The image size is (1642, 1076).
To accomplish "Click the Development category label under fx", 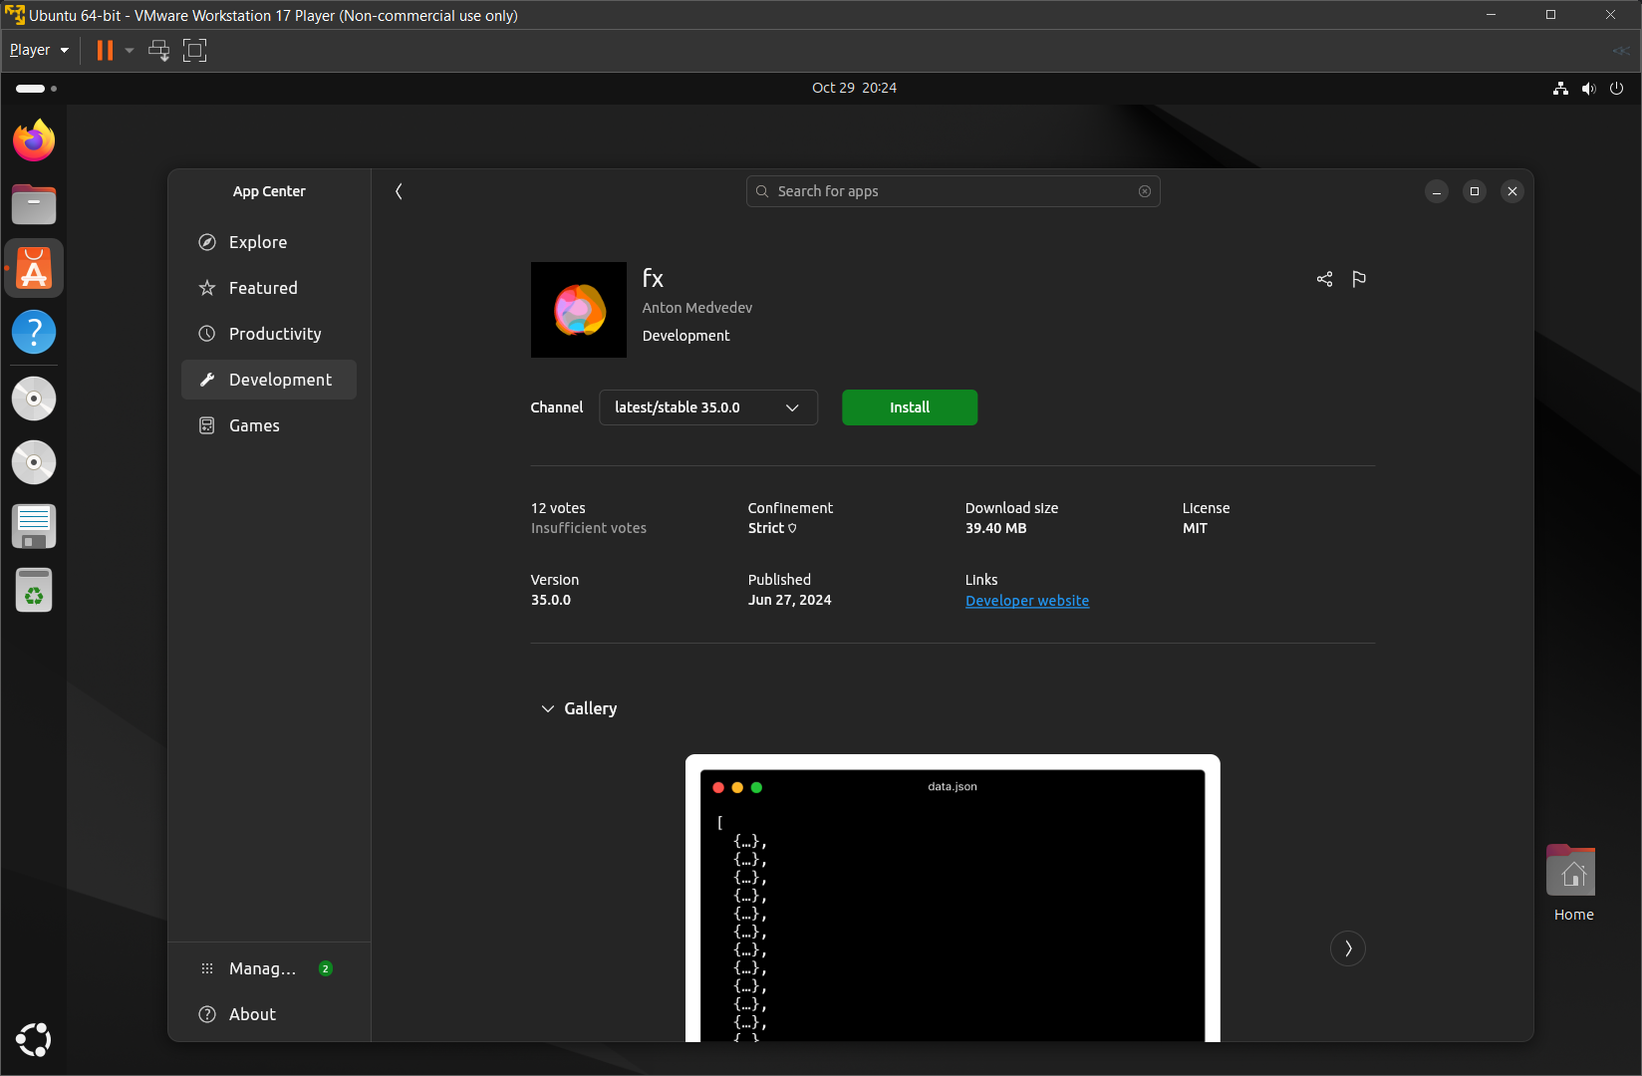I will 685,336.
